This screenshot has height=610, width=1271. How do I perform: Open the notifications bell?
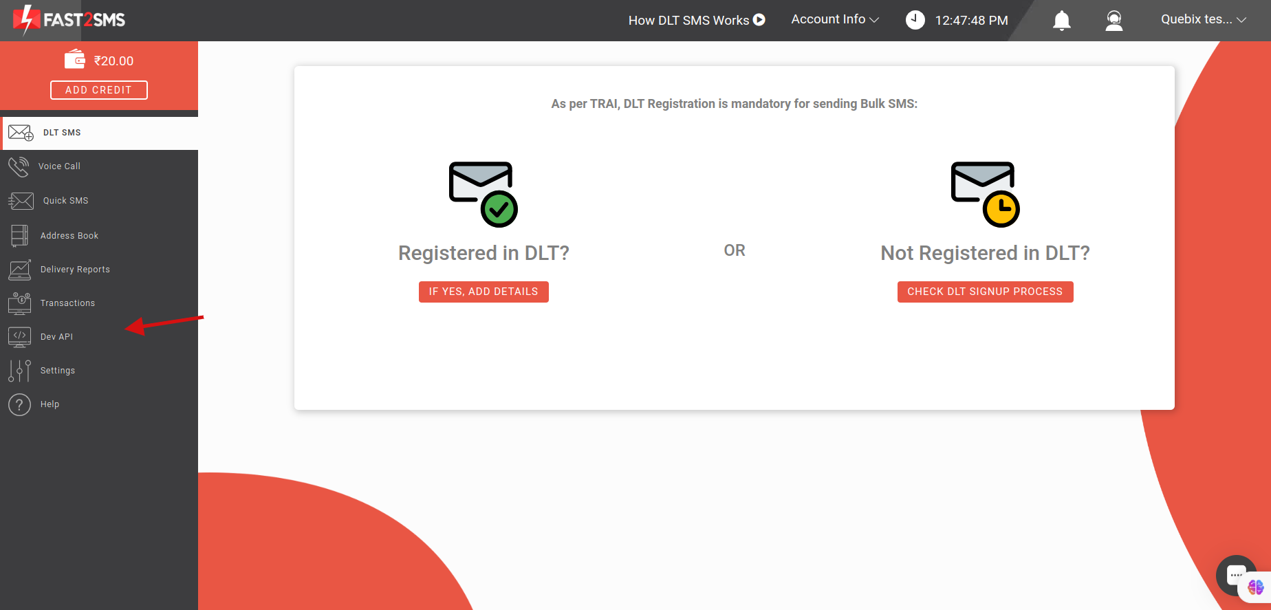point(1062,21)
